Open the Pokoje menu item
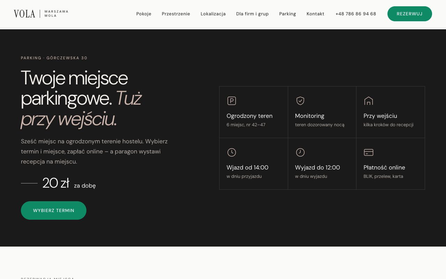Image resolution: width=446 pixels, height=279 pixels. coord(144,14)
